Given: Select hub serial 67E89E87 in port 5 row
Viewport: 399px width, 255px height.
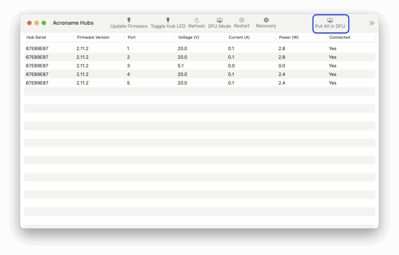Looking at the screenshot, I should coord(37,83).
